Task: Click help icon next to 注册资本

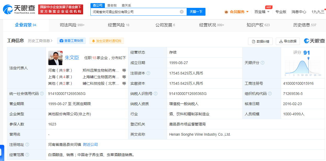Action: [148, 73]
